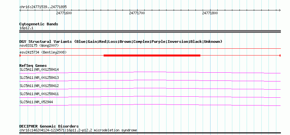Open transcript SLC5A11|NM_052944
The width and height of the screenshot is (290, 135).
pos(36,102)
